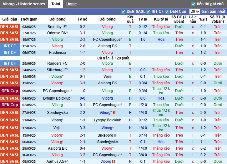The image size is (227, 164).
Task: Click the 3-3 score on 17/04/25
Action: 82,128
